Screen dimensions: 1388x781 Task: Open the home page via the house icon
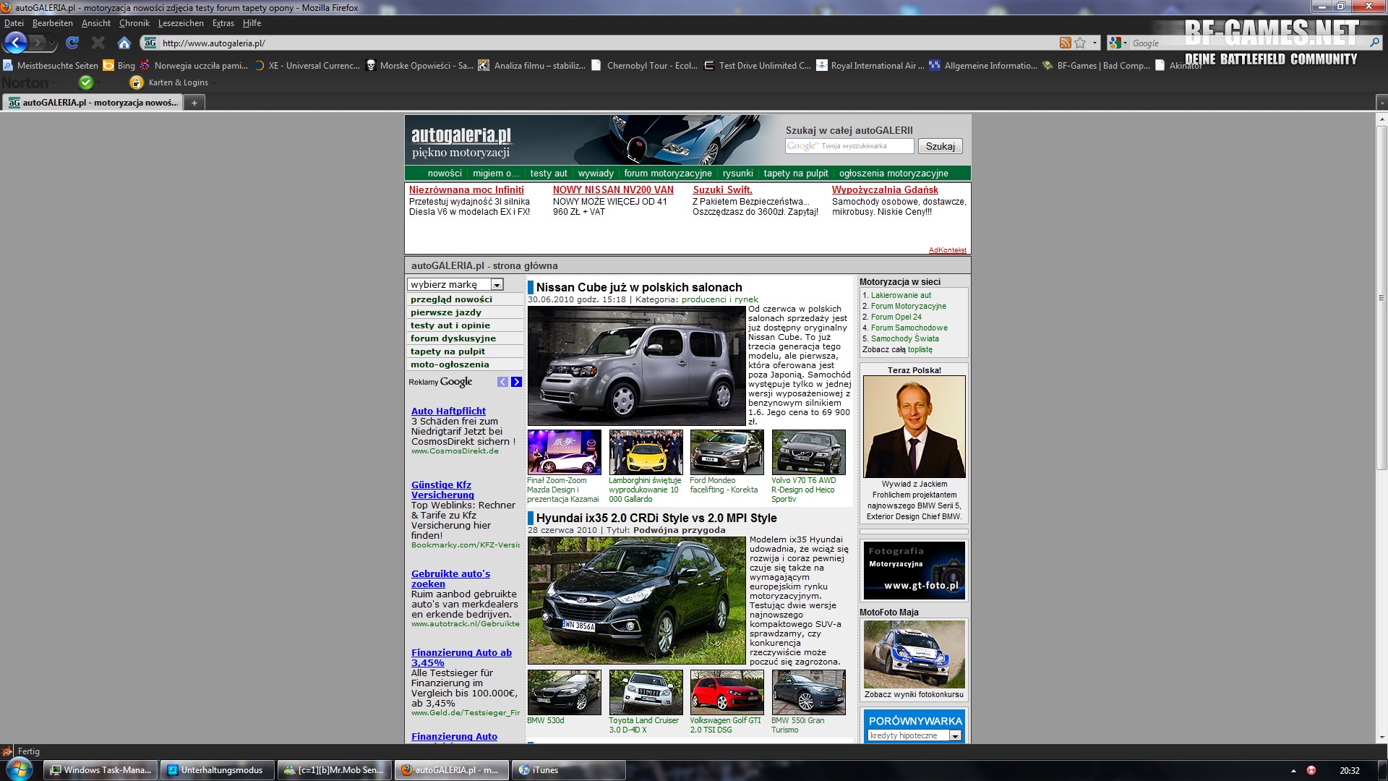(124, 43)
